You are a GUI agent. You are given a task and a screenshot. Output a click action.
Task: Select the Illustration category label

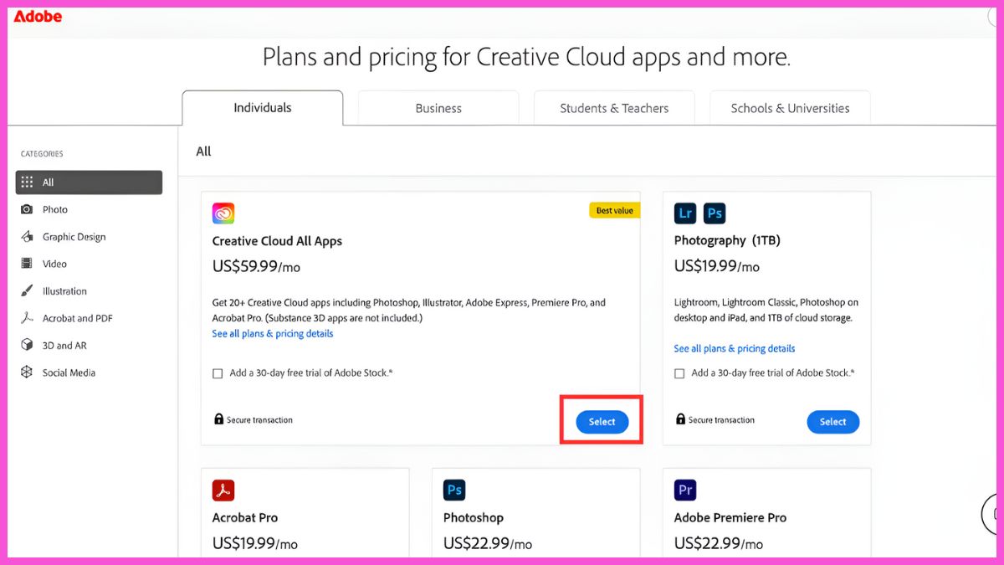pyautogui.click(x=64, y=291)
